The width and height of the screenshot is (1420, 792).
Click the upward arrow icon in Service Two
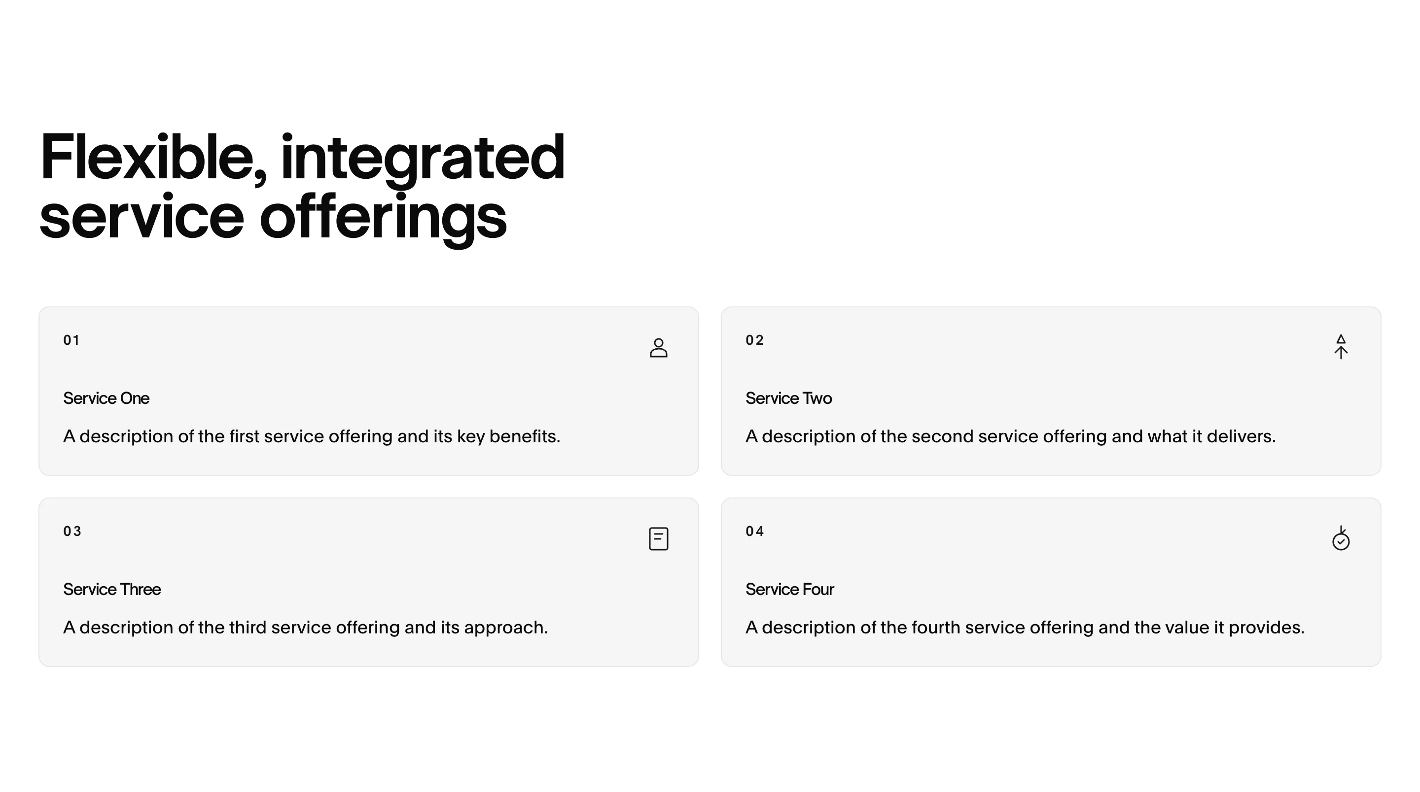tap(1341, 347)
